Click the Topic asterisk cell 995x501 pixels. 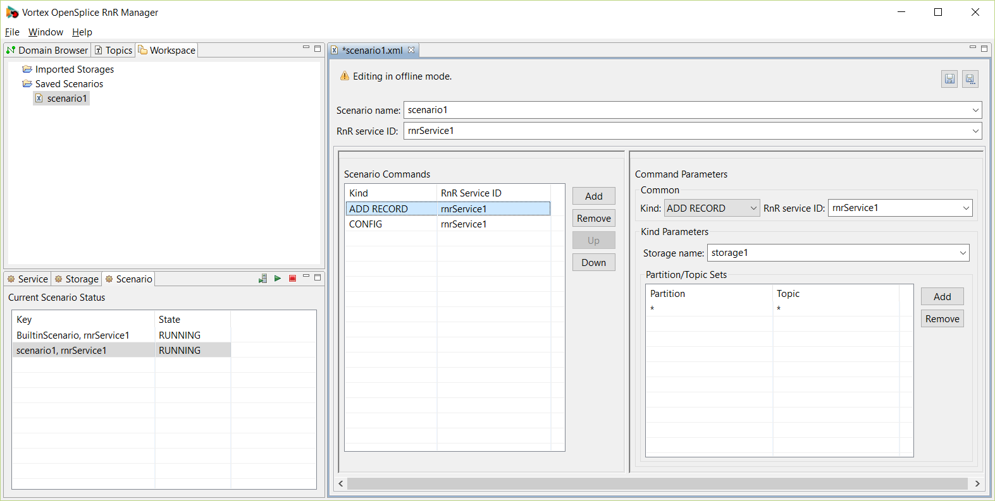(x=836, y=309)
